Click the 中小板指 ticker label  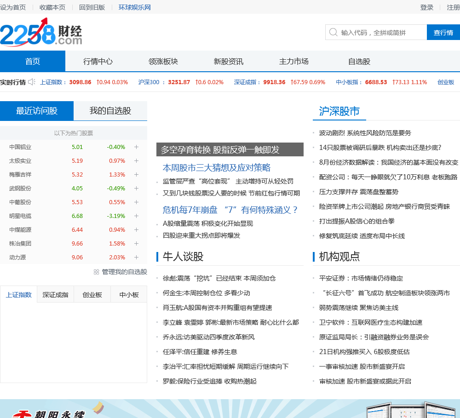click(x=349, y=82)
